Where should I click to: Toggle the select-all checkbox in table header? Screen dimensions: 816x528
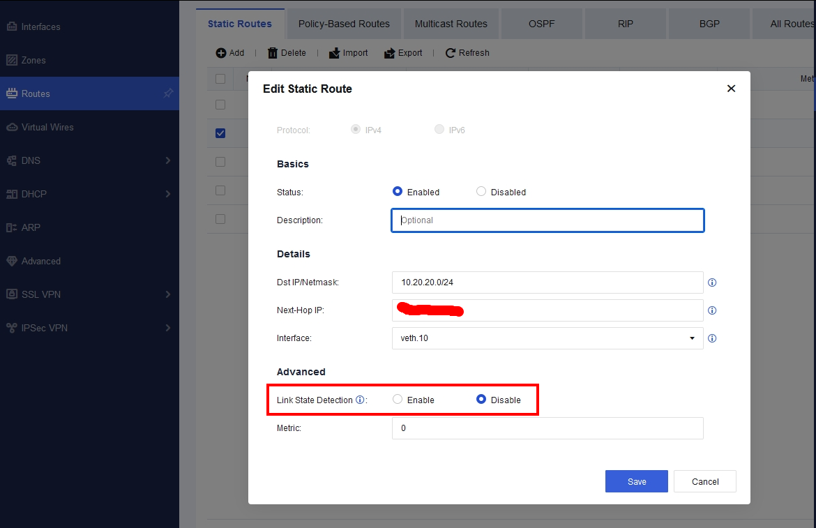pyautogui.click(x=220, y=79)
